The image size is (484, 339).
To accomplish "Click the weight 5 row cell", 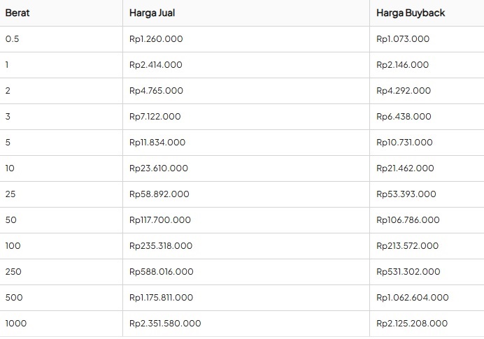I will [x=8, y=143].
